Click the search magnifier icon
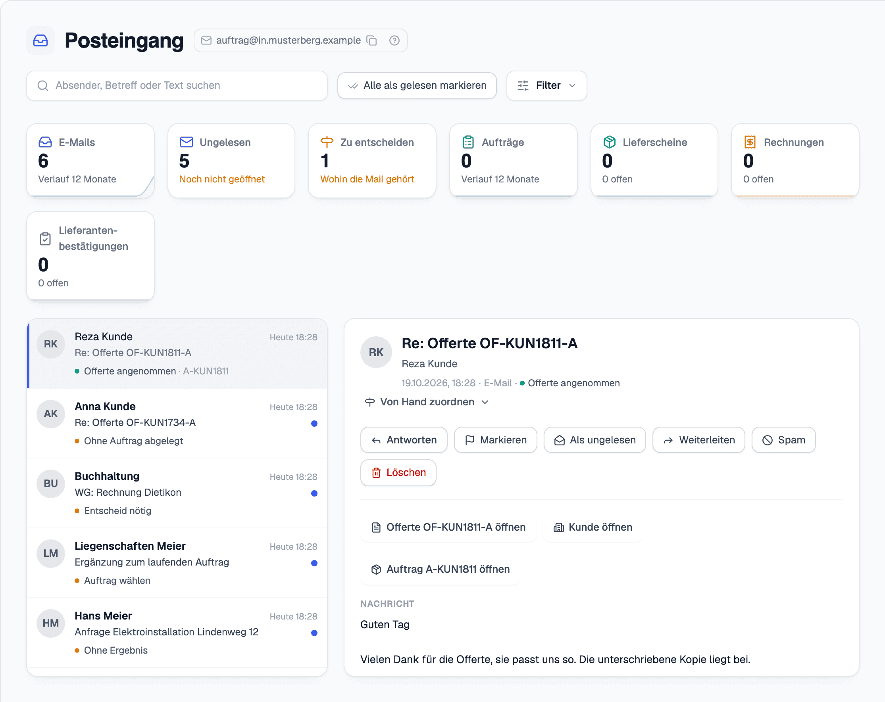 tap(43, 85)
